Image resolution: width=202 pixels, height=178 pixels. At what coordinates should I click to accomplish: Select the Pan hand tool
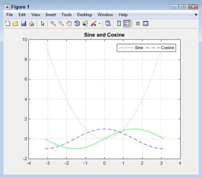pos(69,24)
